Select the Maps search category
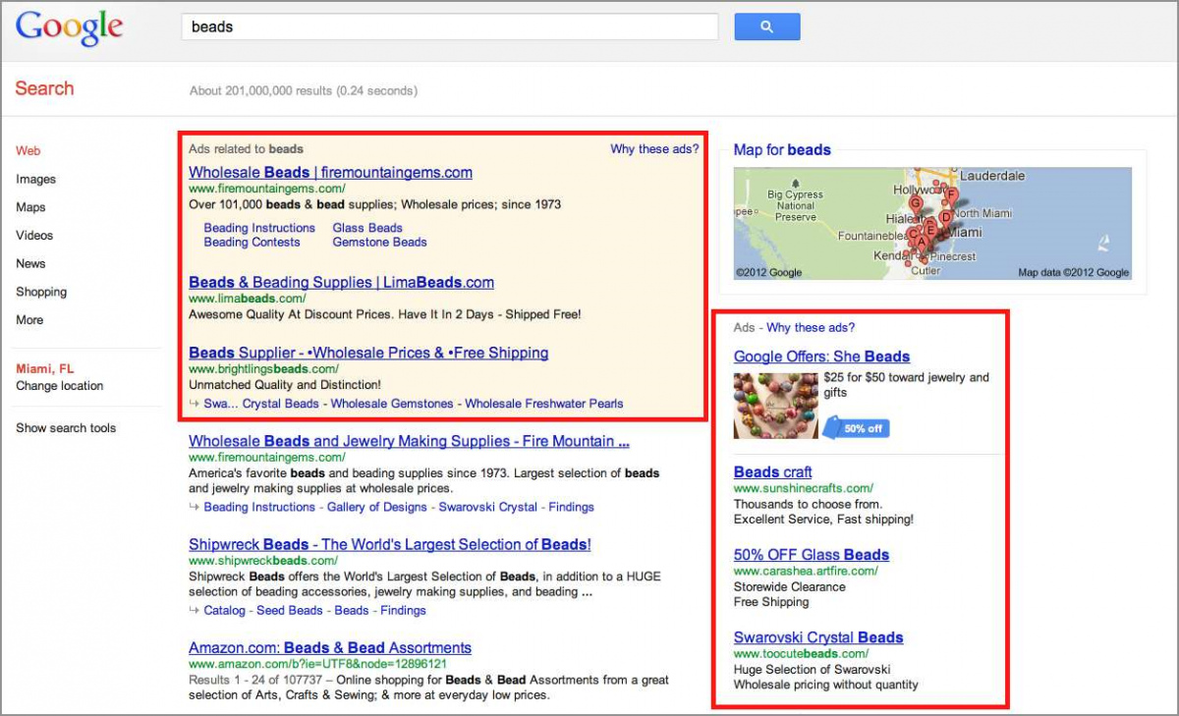 click(x=30, y=207)
